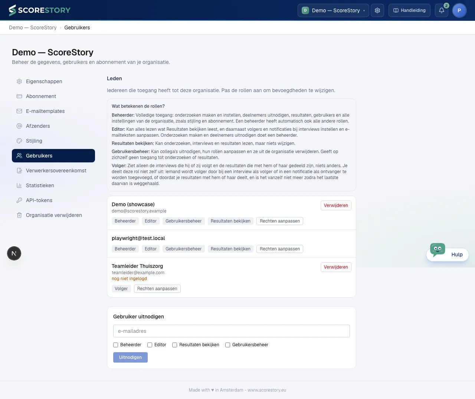Click the Eigenschappen gear icon in sidebar
The height and width of the screenshot is (399, 475).
[19, 81]
